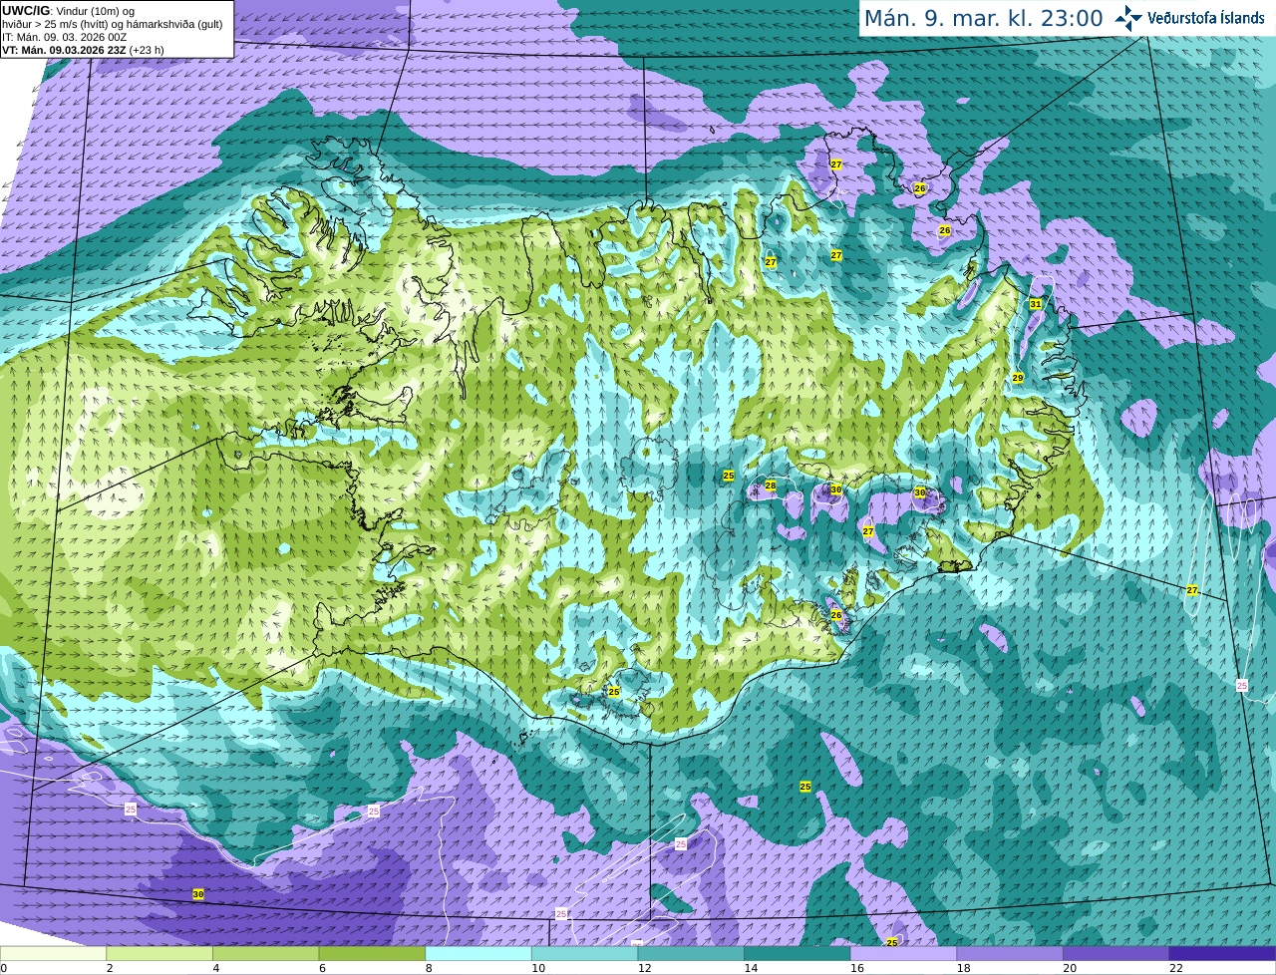
Task: Click the yellow gust label 29
Action: [1018, 378]
